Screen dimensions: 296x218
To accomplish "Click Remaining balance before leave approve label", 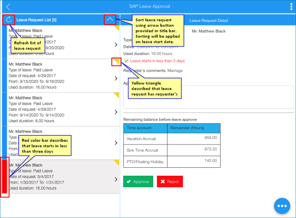I will 160,119.
